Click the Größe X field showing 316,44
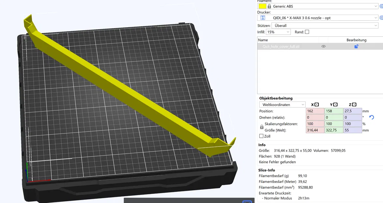Viewport: 383px width, 203px height. click(x=315, y=130)
